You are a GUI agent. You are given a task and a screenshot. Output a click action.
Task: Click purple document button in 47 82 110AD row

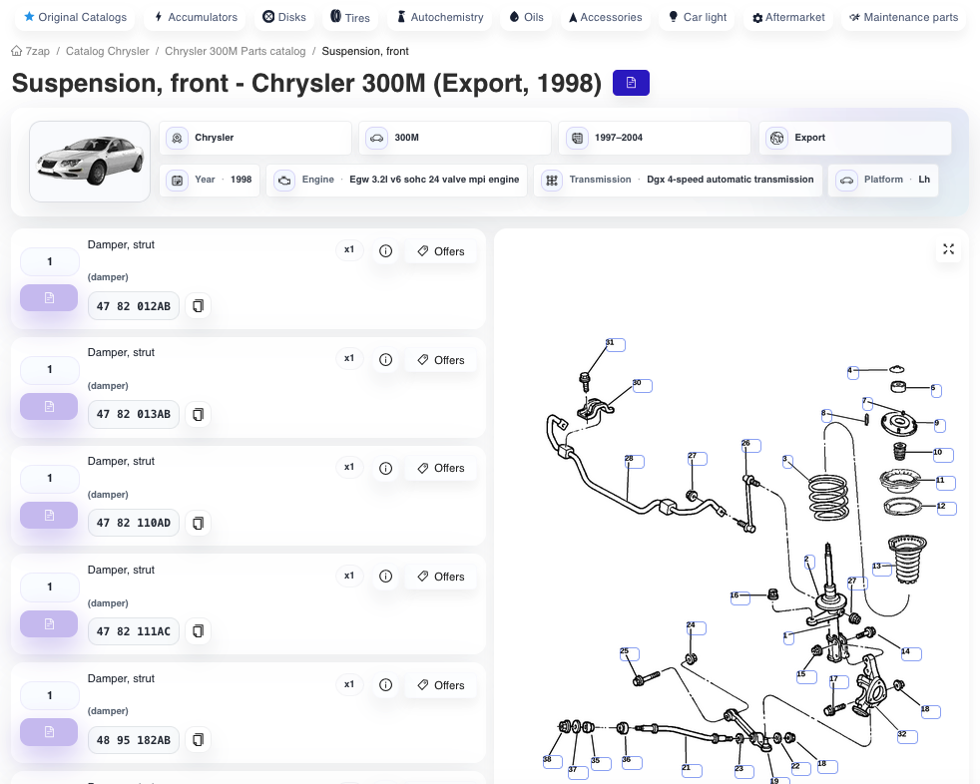point(49,516)
